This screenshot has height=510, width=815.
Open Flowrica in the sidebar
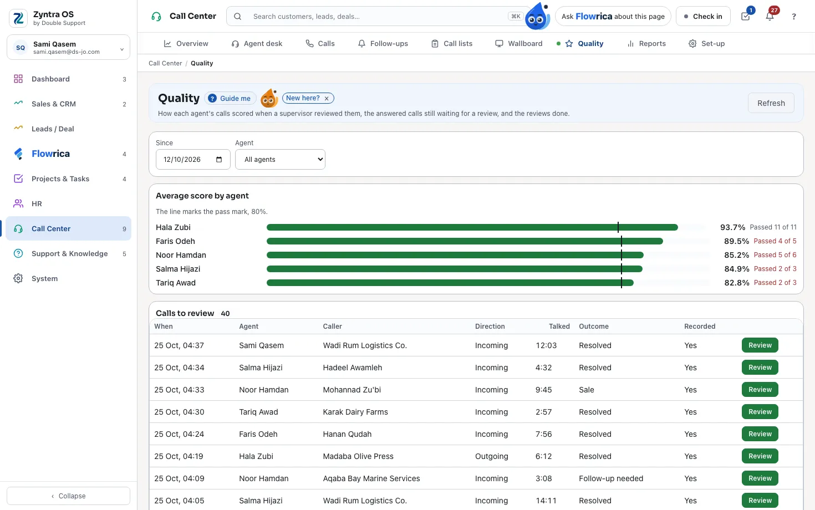pyautogui.click(x=69, y=154)
